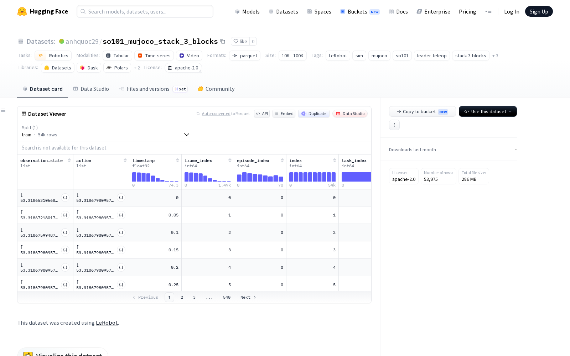Sort by index column
Image resolution: width=570 pixels, height=356 pixels.
point(335,161)
